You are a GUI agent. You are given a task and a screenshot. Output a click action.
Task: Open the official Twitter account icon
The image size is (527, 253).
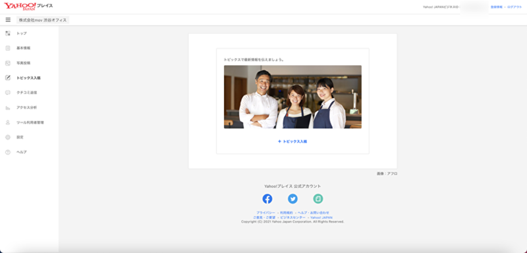point(292,198)
